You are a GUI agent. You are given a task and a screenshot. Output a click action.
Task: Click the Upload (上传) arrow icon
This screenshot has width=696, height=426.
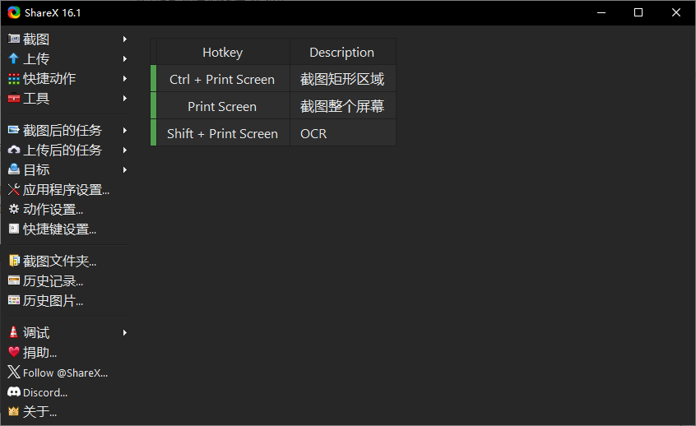tap(13, 58)
